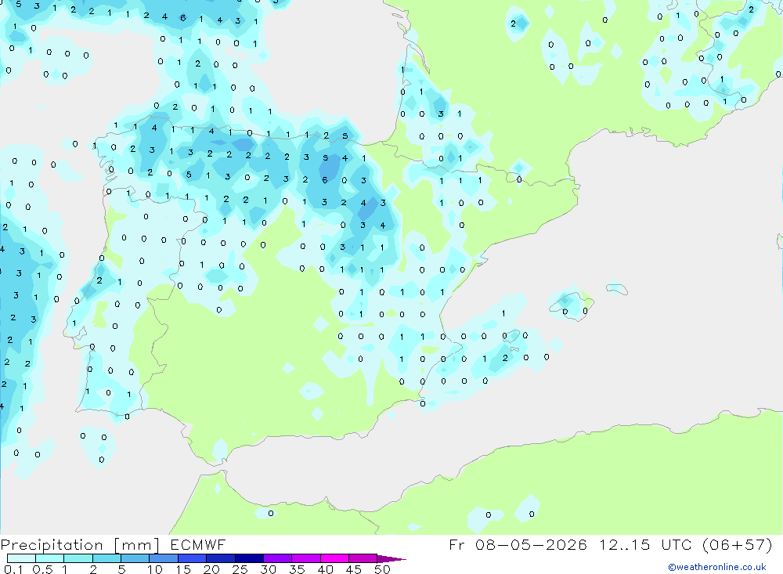Image resolution: width=783 pixels, height=574 pixels.
Task: Click the "(06+57)" forecast run label
Action: click(737, 544)
